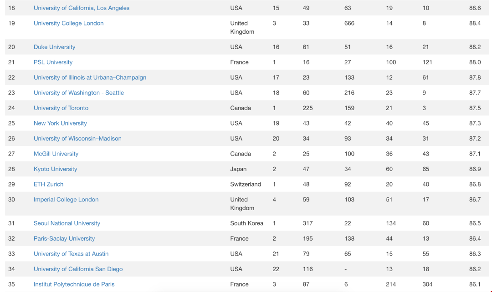Open McGill University page
Viewport: 492px width, 292px height.
coord(56,154)
